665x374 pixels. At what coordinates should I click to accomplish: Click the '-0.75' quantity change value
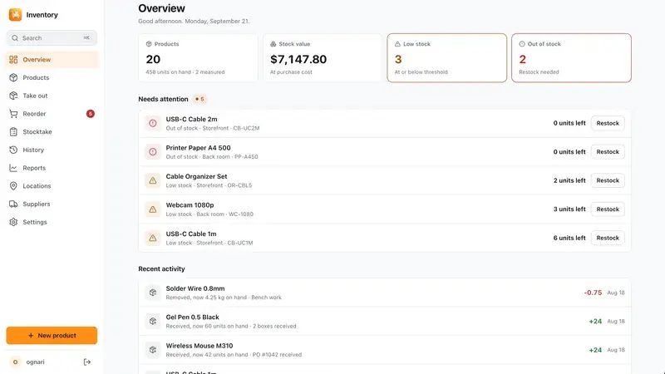tap(593, 293)
